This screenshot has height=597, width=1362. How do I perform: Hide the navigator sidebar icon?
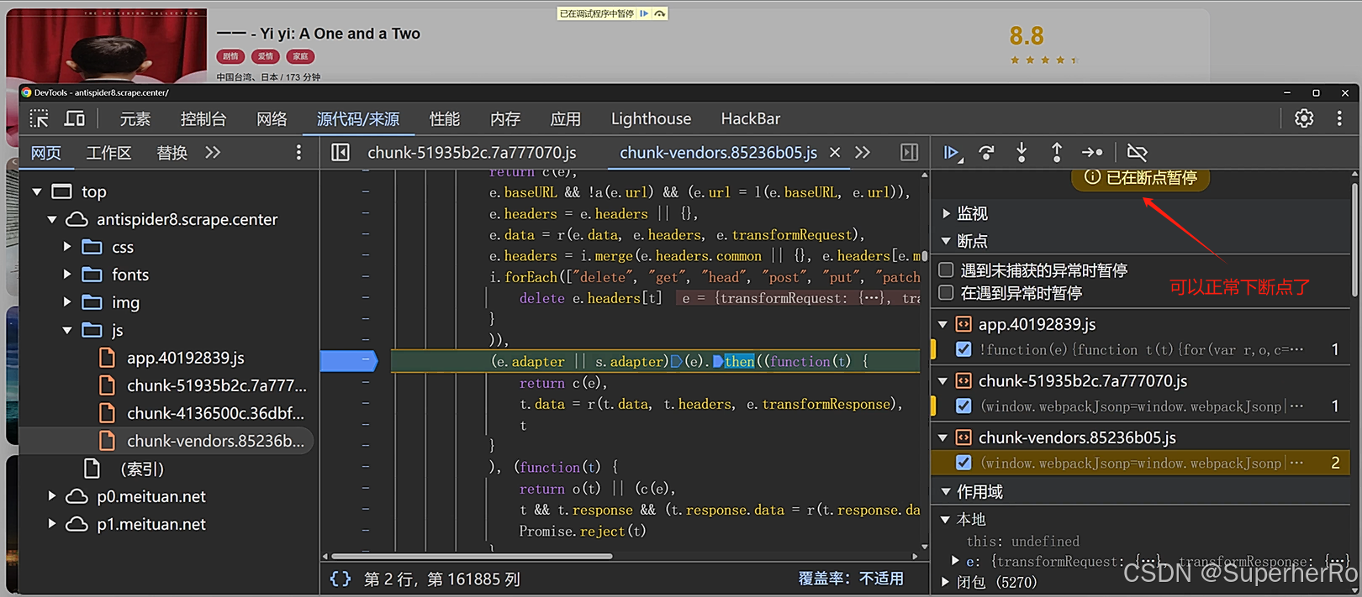(340, 152)
